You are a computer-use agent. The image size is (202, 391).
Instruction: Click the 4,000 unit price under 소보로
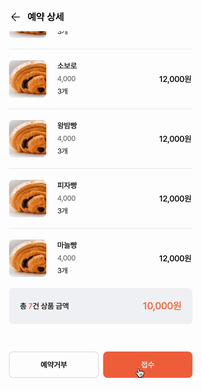pyautogui.click(x=67, y=79)
